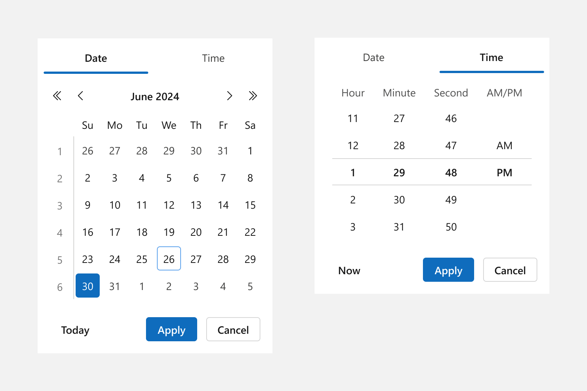The width and height of the screenshot is (587, 391).
Task: Advance to the next month
Action: pos(230,96)
